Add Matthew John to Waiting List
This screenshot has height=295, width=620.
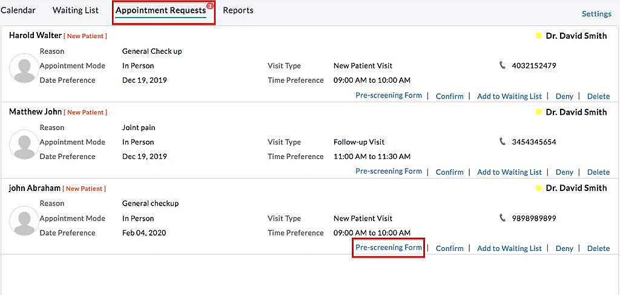pyautogui.click(x=509, y=172)
